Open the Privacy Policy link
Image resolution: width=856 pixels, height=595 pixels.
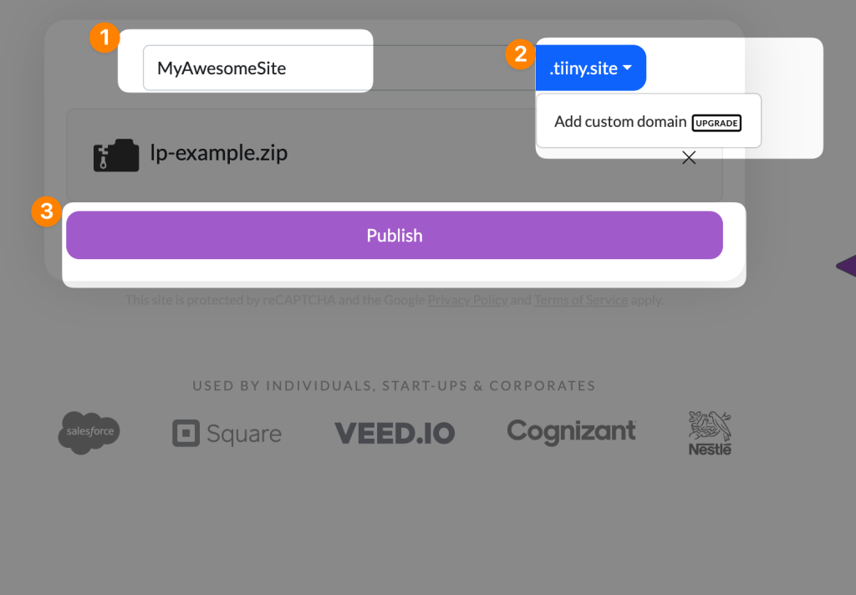click(467, 300)
